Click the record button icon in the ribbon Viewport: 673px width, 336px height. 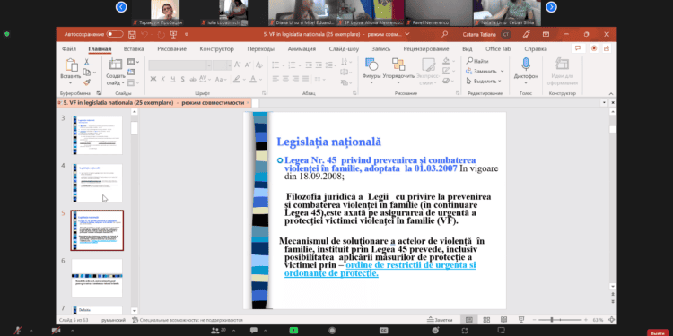[x=594, y=48]
